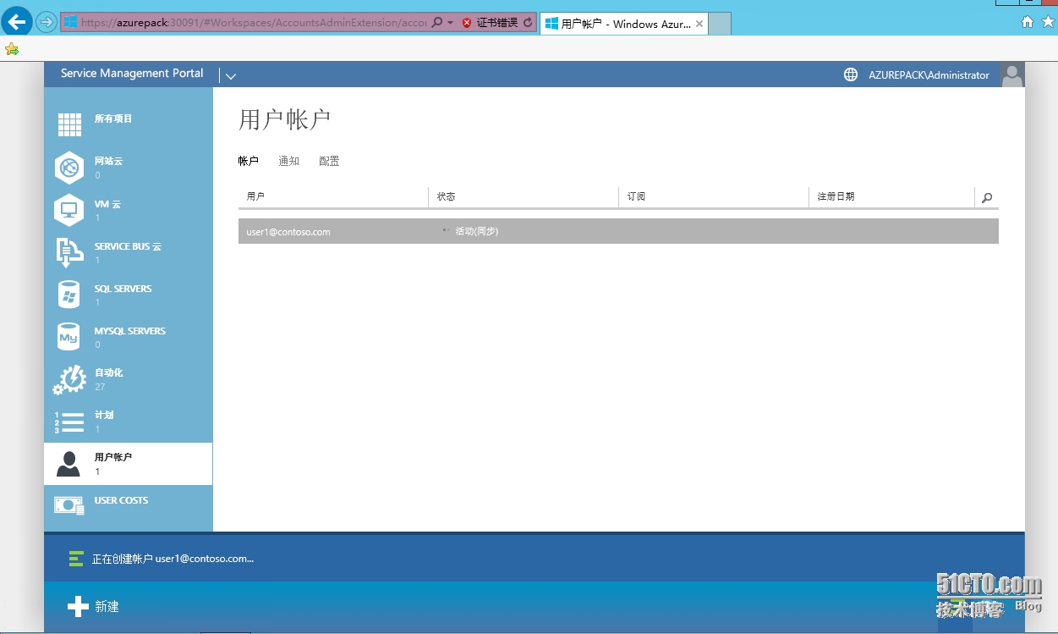
Task: Switch to the 通知 tab
Action: [288, 161]
